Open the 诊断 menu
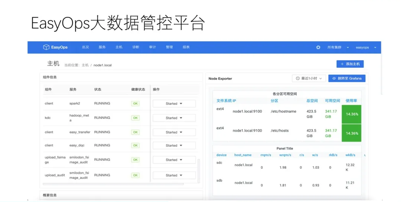Image resolution: width=401 pixels, height=202 pixels. coord(136,47)
